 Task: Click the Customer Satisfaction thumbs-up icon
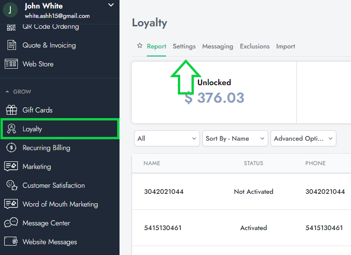click(x=11, y=185)
